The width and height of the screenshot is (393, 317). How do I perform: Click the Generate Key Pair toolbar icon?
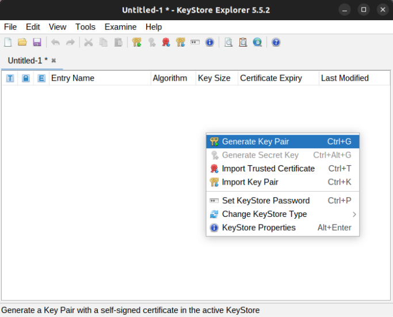click(x=136, y=42)
